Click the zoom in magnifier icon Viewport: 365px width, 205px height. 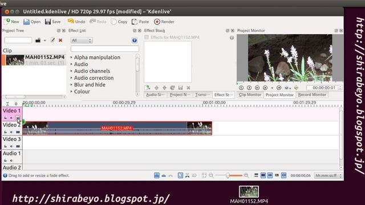[x=246, y=175]
